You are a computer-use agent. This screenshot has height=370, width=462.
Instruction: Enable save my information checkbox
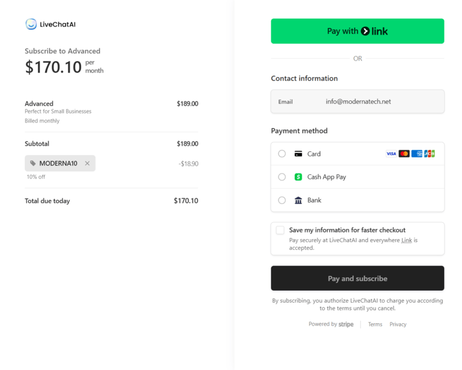tap(280, 230)
